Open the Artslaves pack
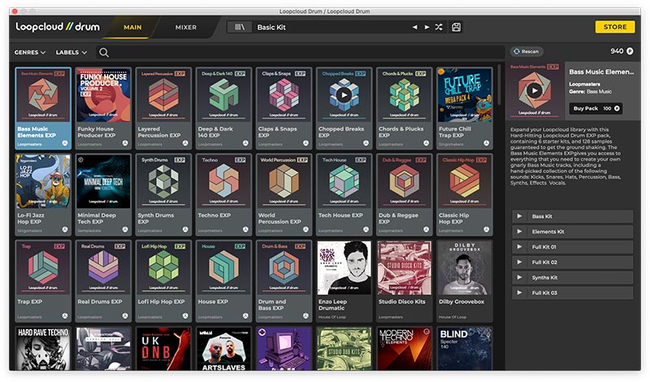The height and width of the screenshot is (382, 650). pos(224,349)
